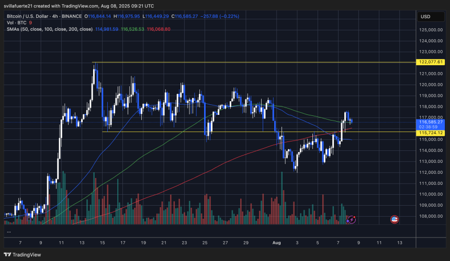Click the purple lightning event icon
Image resolution: width=450 pixels, height=261 pixels.
tap(351, 220)
